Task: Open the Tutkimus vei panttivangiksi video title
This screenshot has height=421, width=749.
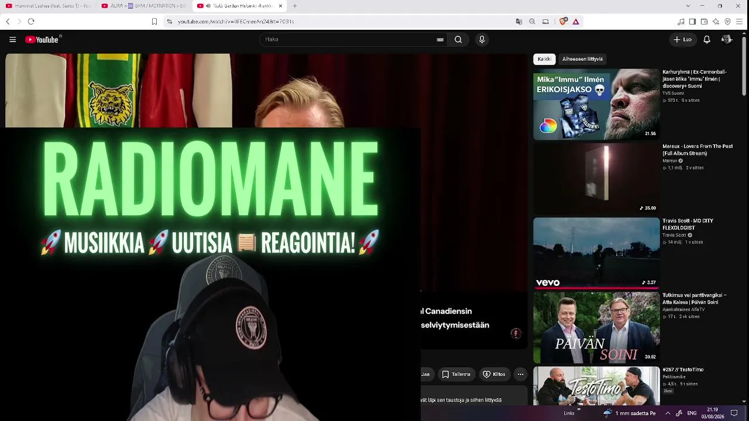Action: [695, 299]
